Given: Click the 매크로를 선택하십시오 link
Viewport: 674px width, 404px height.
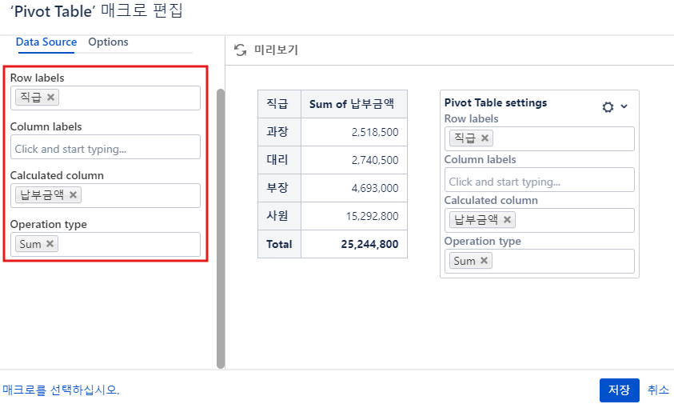Looking at the screenshot, I should [61, 390].
